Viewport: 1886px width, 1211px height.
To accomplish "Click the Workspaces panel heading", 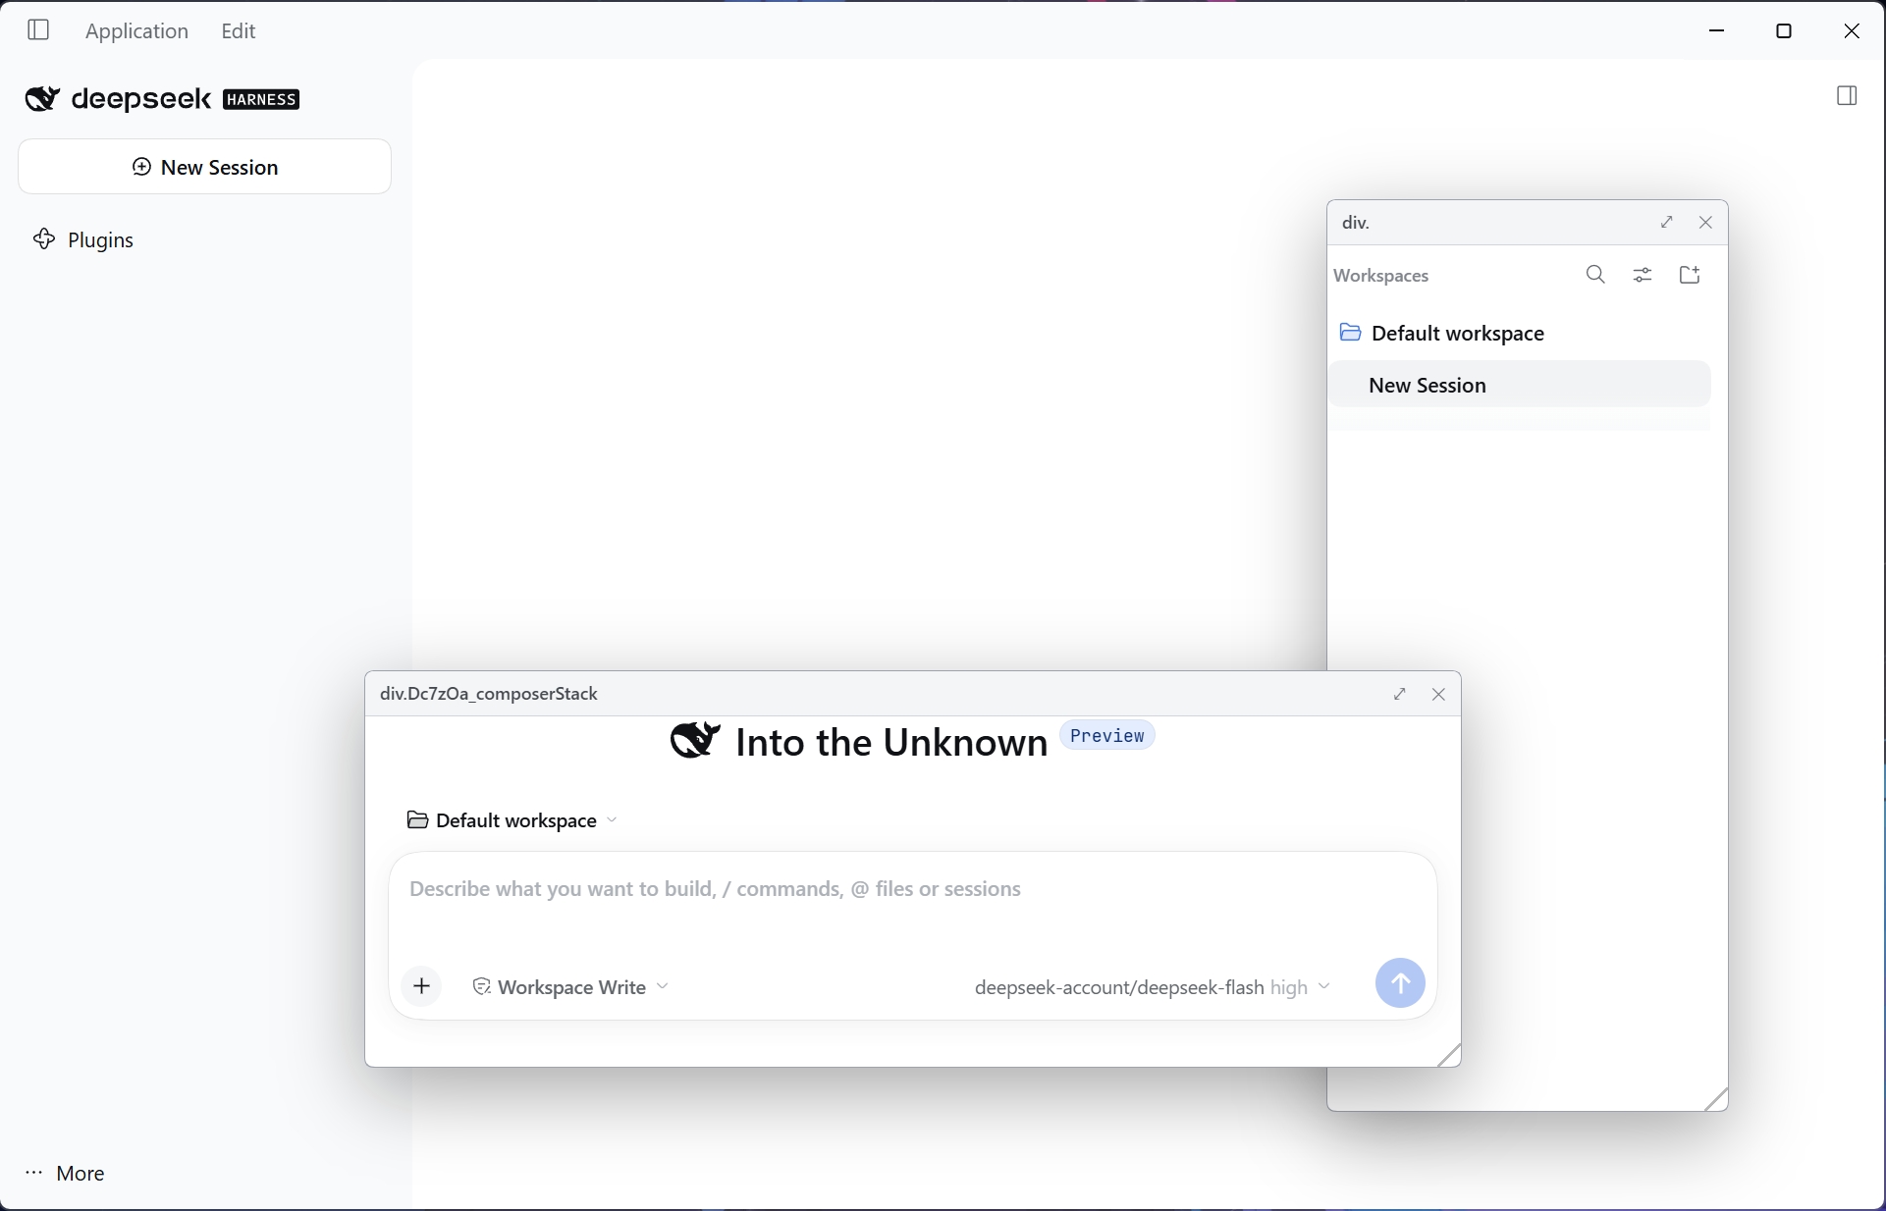I will tap(1380, 276).
